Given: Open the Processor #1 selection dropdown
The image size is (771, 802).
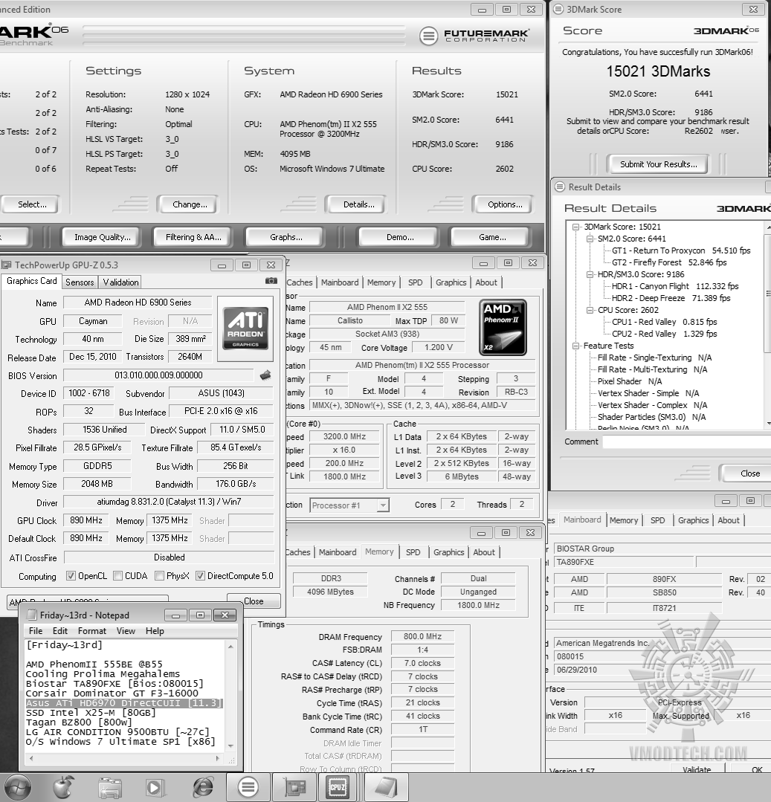Looking at the screenshot, I should coord(350,505).
